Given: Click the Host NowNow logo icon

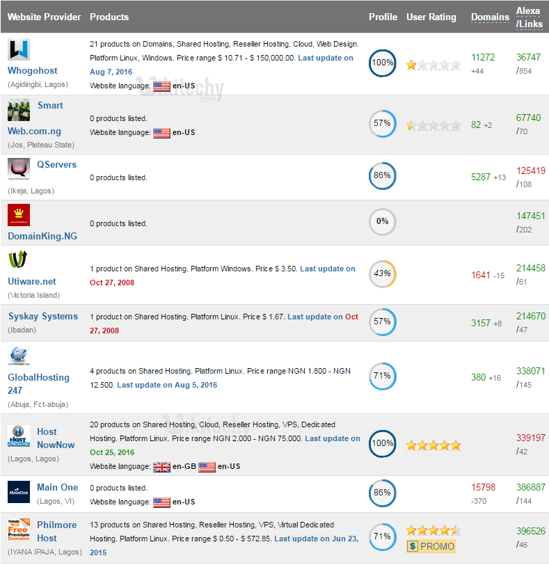Looking at the screenshot, I should tap(19, 436).
